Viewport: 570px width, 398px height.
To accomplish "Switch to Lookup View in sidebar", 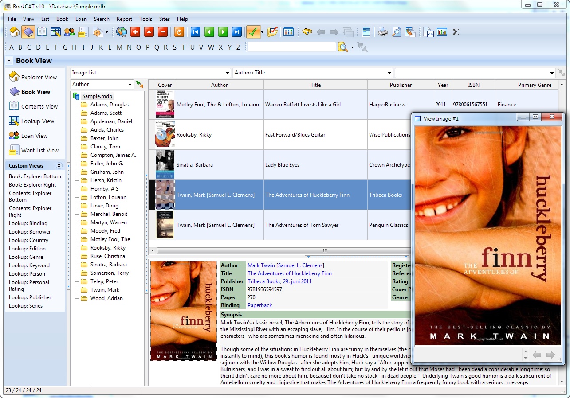I will click(32, 121).
